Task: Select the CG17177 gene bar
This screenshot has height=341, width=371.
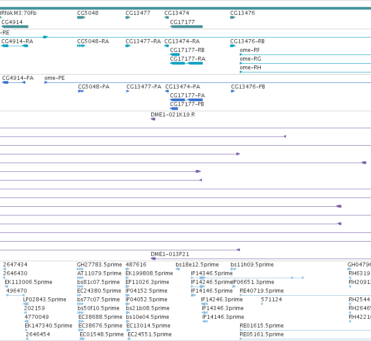Action: 187,27
